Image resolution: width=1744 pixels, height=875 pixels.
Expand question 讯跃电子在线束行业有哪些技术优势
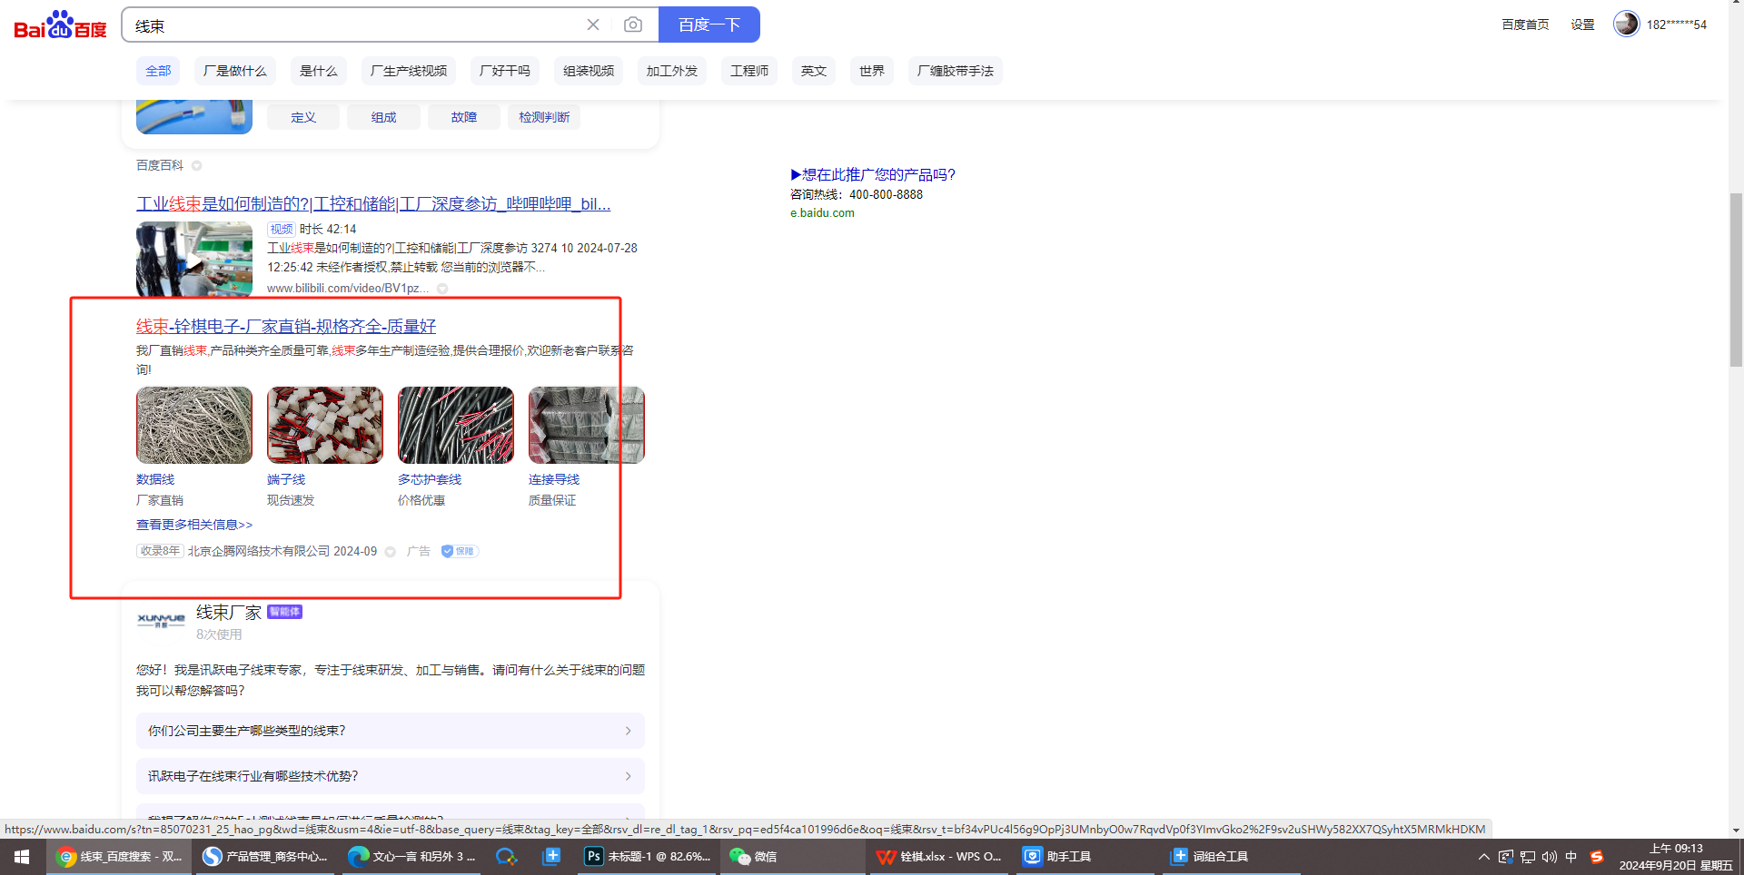(x=391, y=776)
